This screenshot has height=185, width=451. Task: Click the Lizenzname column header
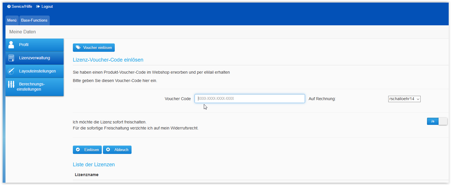coord(86,175)
